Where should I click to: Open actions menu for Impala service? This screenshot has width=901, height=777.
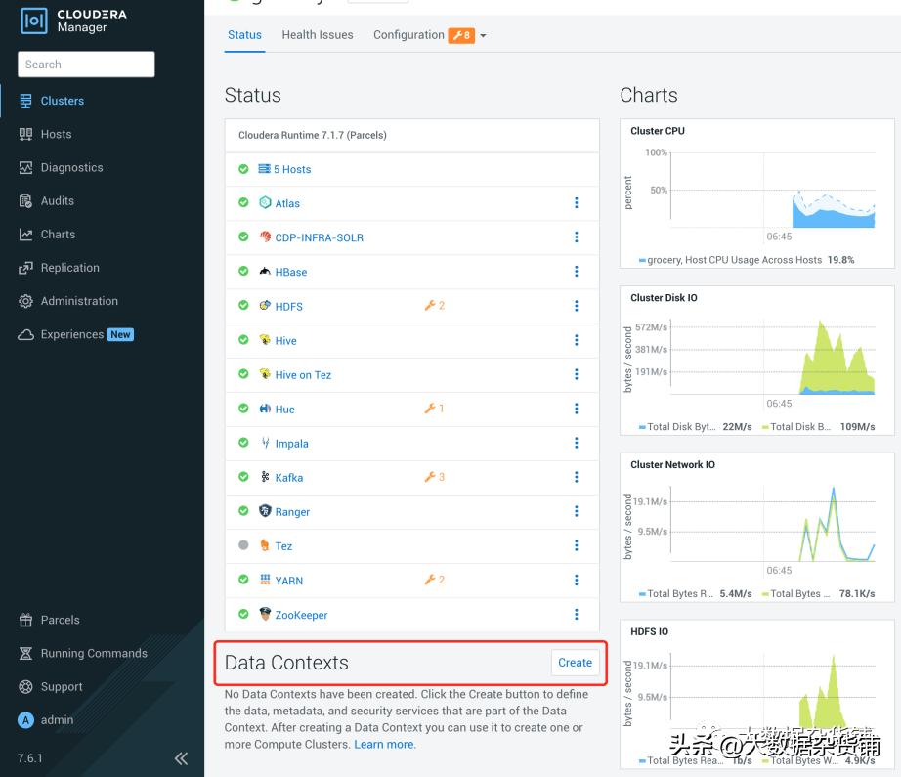coord(577,443)
